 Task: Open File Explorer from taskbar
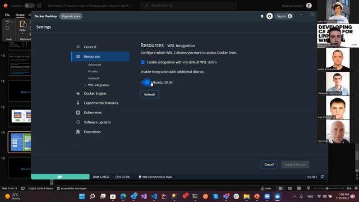tap(247, 196)
